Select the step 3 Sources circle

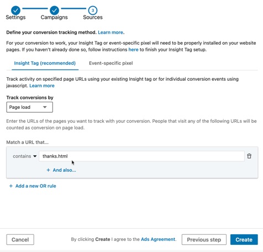pyautogui.click(x=93, y=11)
